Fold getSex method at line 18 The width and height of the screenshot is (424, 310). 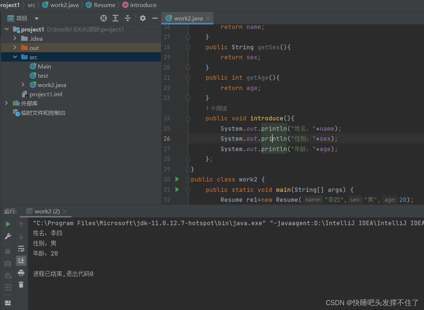click(x=188, y=47)
